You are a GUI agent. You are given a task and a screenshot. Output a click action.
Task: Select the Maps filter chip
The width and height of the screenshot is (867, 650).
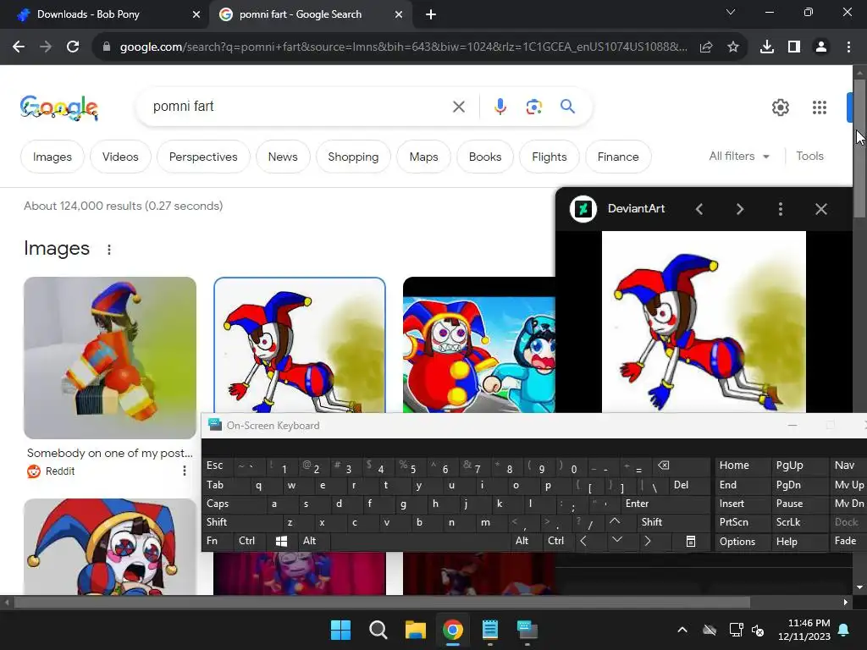tap(423, 157)
